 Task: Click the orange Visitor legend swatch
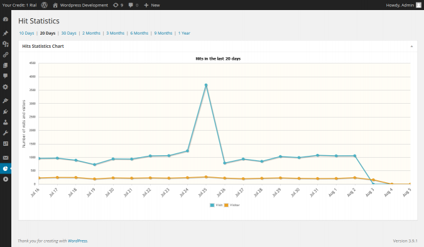click(x=226, y=205)
